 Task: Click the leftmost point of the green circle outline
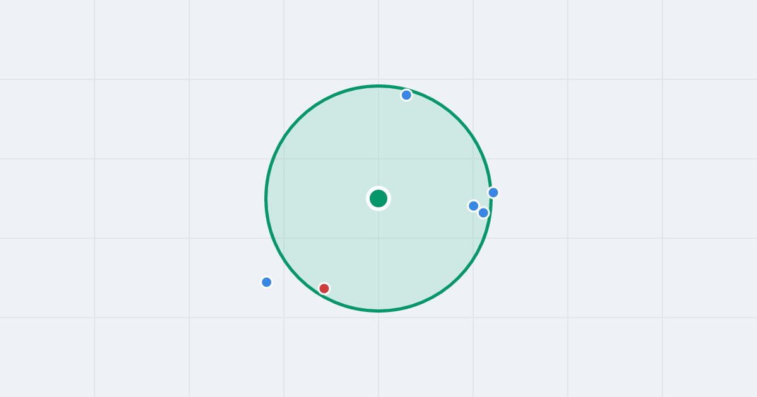point(266,198)
